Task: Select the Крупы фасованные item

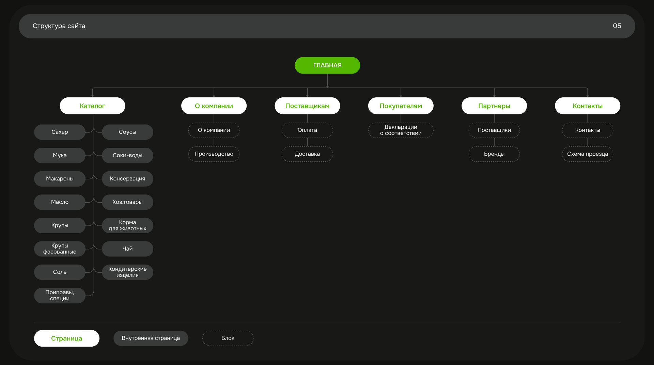Action: 60,249
